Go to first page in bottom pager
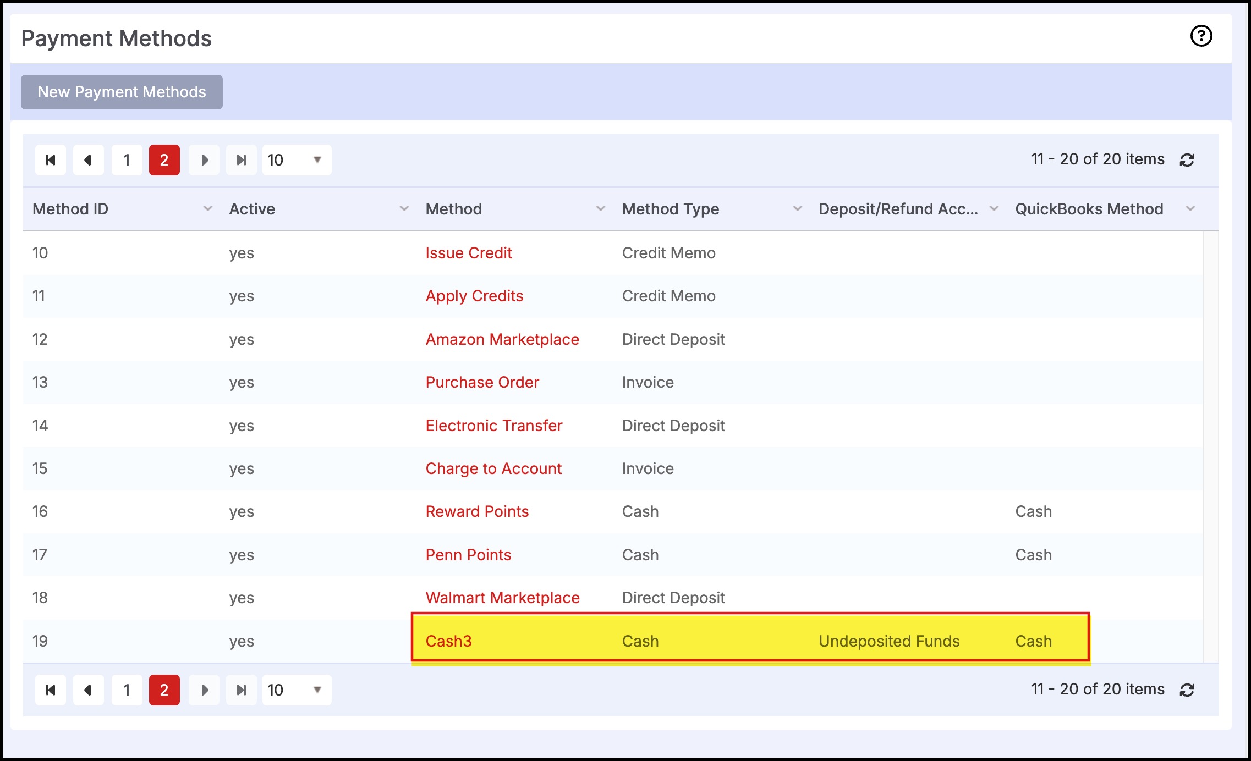 51,690
